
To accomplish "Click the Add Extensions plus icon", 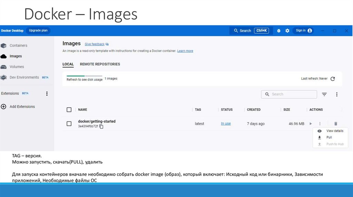I will [x=3, y=107].
